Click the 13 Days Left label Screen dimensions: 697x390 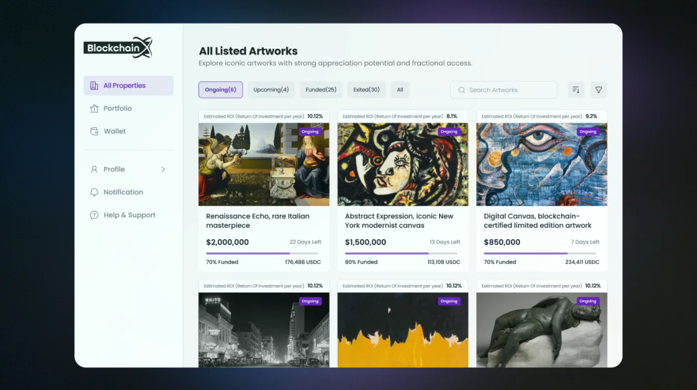point(445,242)
